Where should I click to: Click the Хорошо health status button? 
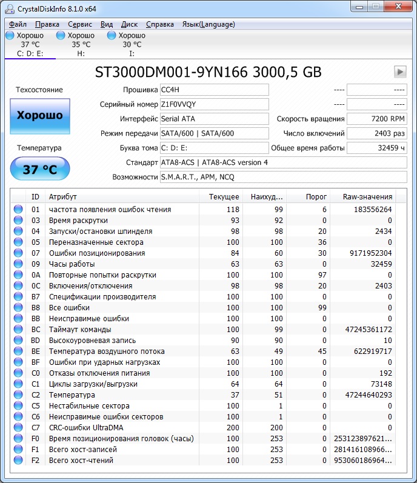pos(40,116)
